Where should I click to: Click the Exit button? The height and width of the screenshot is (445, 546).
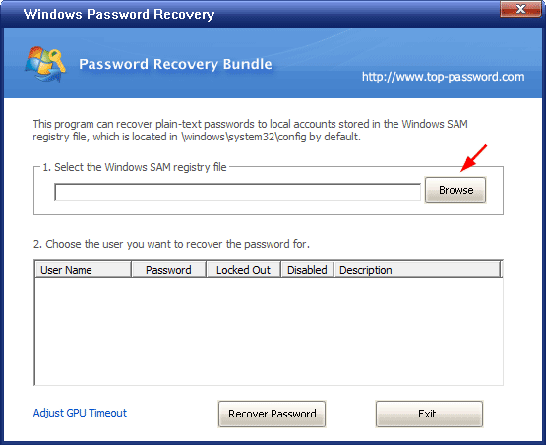(429, 414)
